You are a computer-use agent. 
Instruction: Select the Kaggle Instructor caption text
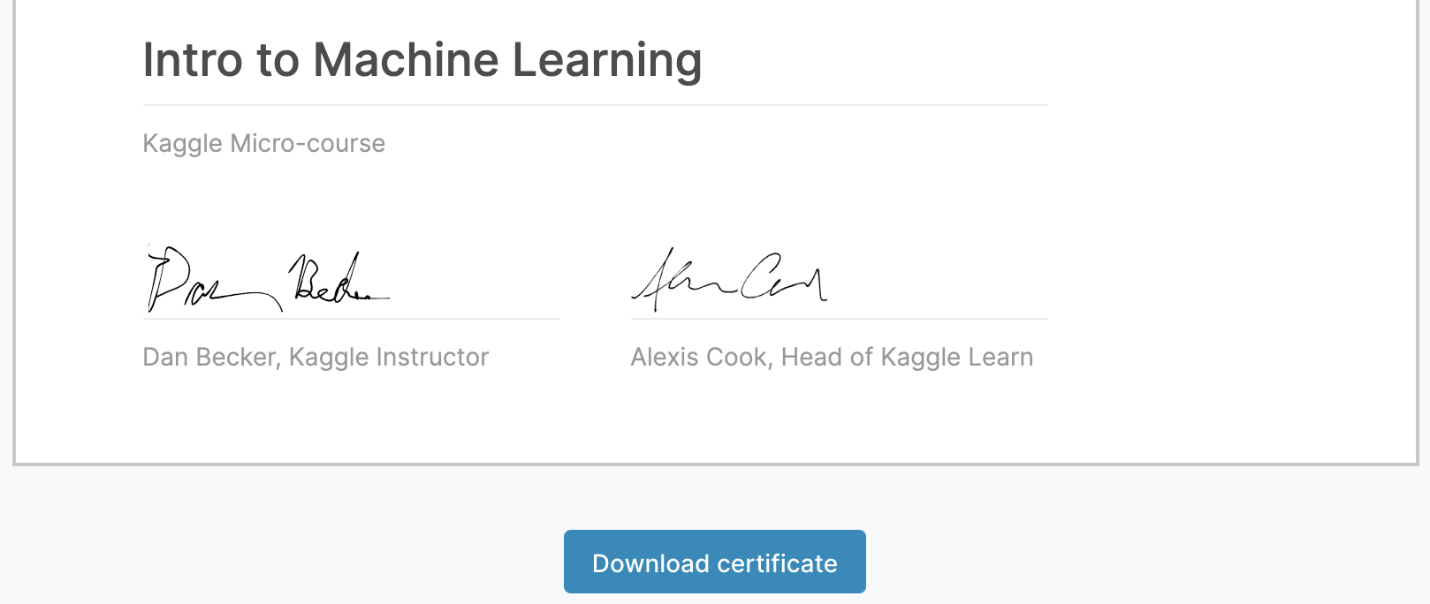[x=389, y=357]
